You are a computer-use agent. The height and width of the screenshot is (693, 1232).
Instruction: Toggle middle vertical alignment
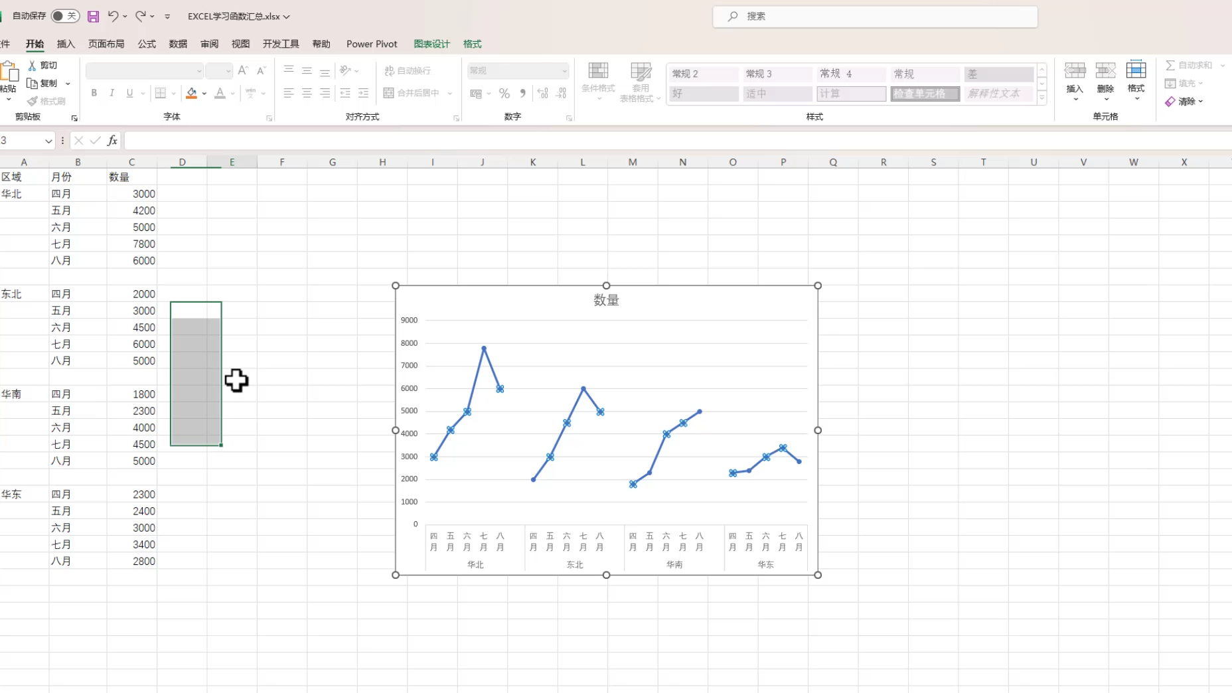[307, 70]
